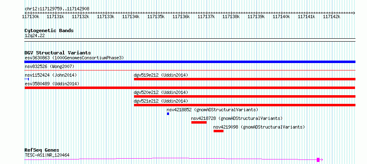Image resolution: width=367 pixels, height=164 pixels.
Task: Click the small blue nsv1152424 feature glyph
Action: pyautogui.click(x=27, y=79)
